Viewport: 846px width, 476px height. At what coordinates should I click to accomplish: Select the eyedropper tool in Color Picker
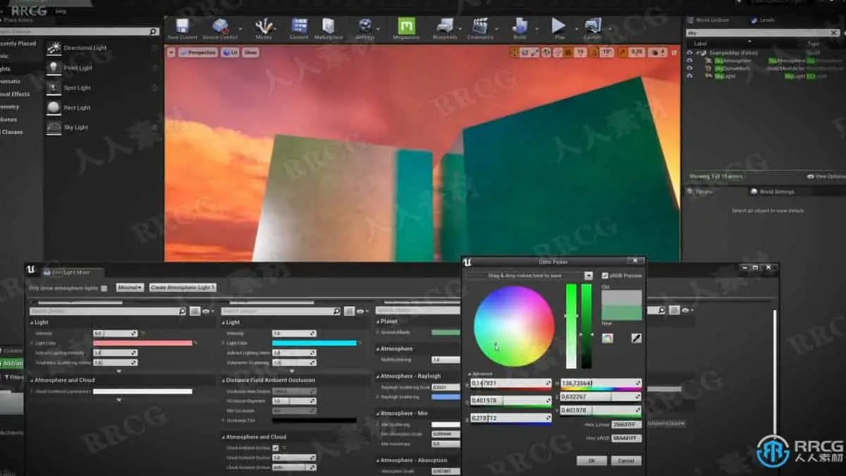click(636, 338)
